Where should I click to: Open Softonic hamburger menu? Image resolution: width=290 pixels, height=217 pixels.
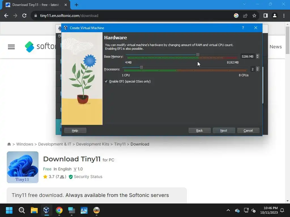[x=11, y=47]
